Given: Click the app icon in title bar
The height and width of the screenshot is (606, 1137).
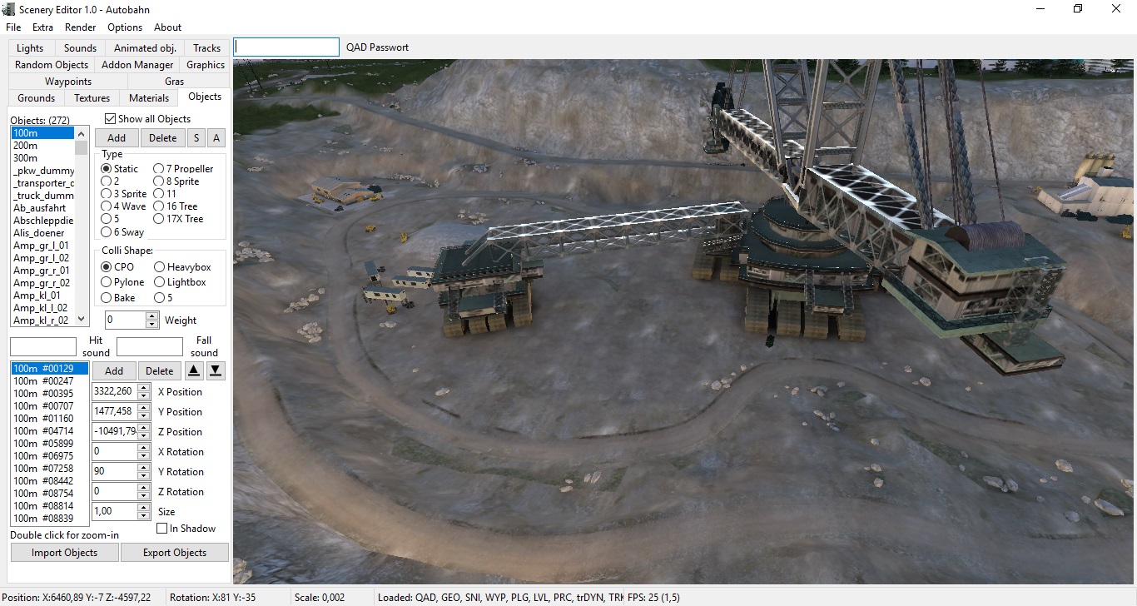Looking at the screenshot, I should pos(10,8).
